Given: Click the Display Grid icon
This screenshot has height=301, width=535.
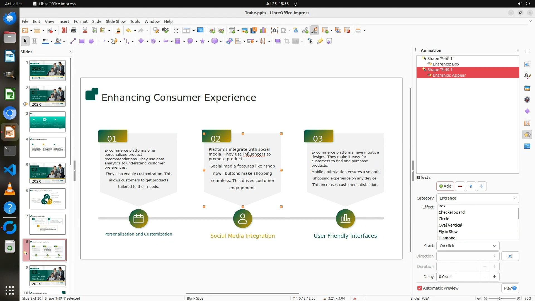Looking at the screenshot, I should (x=177, y=30).
